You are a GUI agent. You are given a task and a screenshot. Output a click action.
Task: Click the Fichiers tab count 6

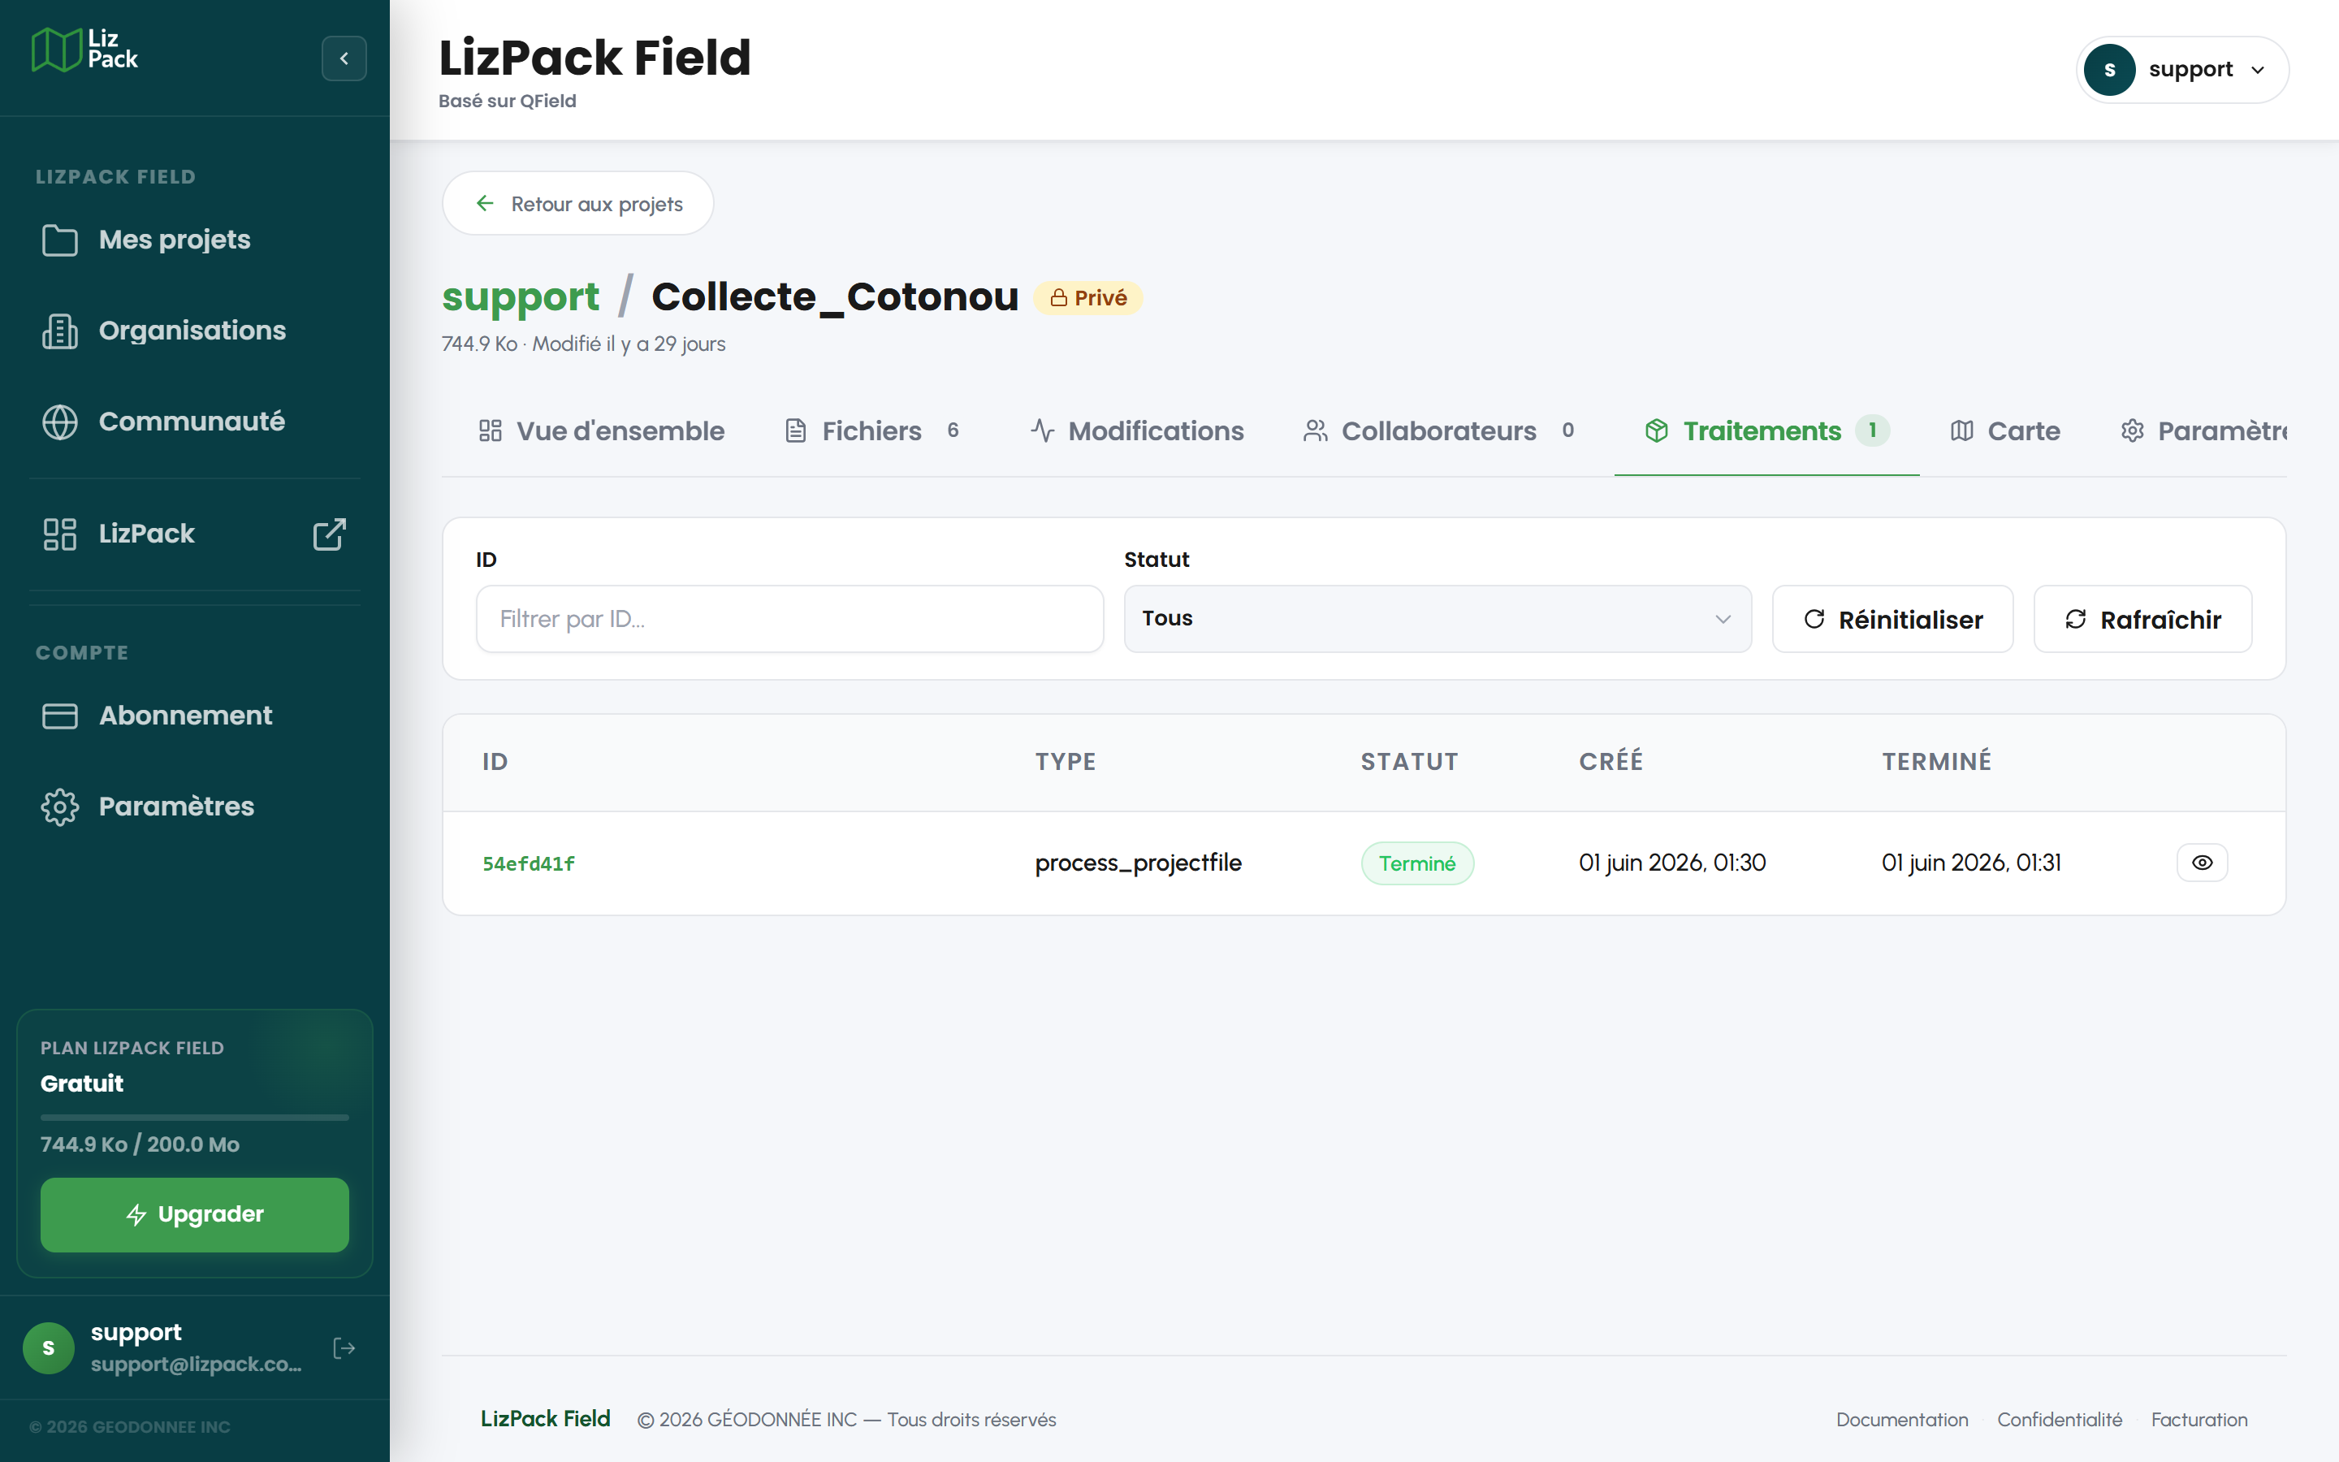click(953, 430)
